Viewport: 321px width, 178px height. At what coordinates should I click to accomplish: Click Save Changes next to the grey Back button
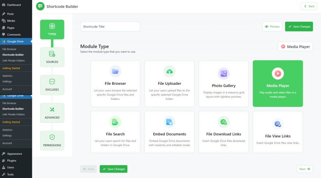tap(113, 169)
